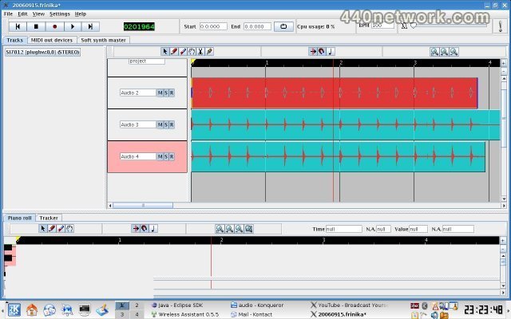Click first zoom magnifier in tracks toolbar
This screenshot has width=511, height=319.
click(x=434, y=52)
